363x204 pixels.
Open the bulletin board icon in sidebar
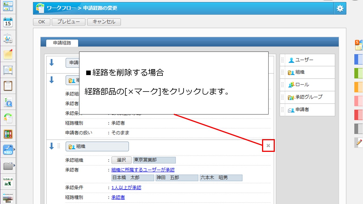pos(8,70)
